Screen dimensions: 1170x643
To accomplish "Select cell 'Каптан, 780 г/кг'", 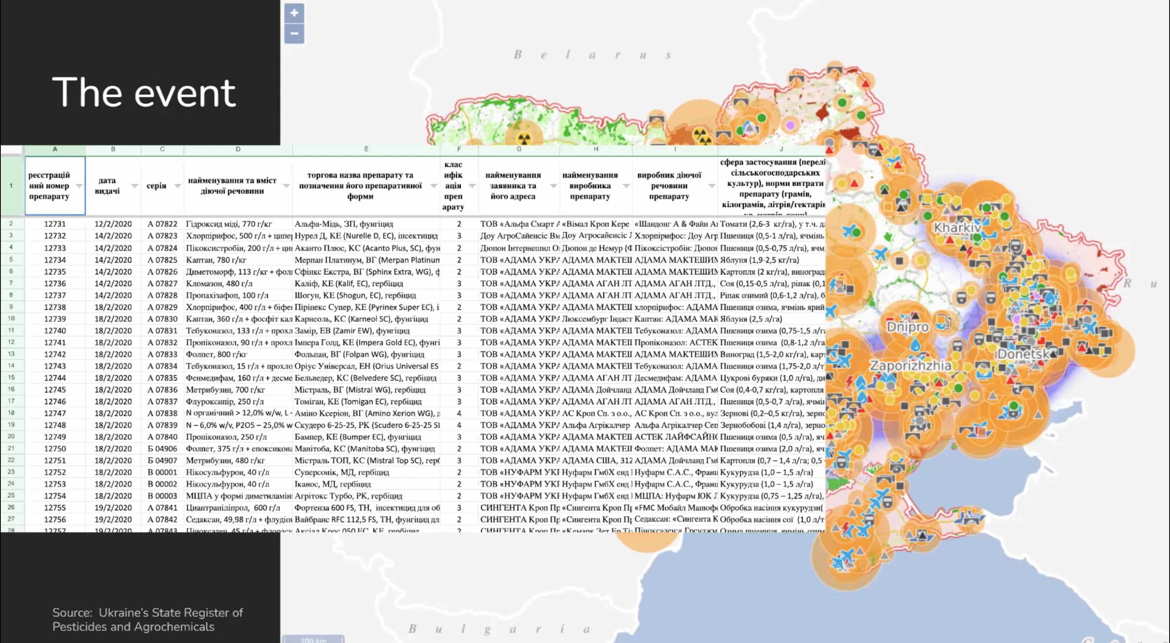I will (x=238, y=260).
